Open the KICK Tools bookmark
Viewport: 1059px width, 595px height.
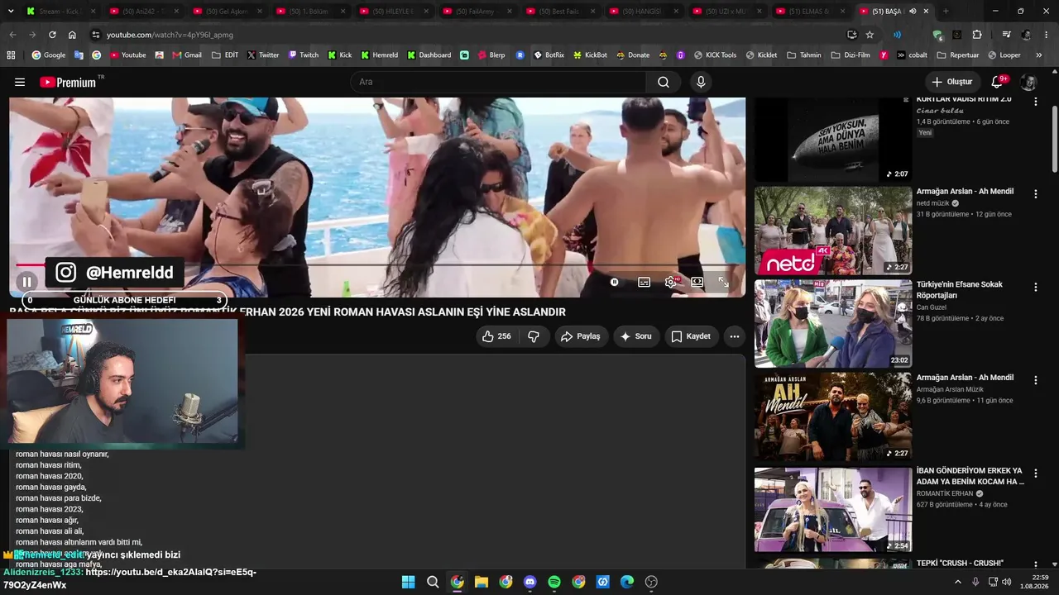[715, 55]
